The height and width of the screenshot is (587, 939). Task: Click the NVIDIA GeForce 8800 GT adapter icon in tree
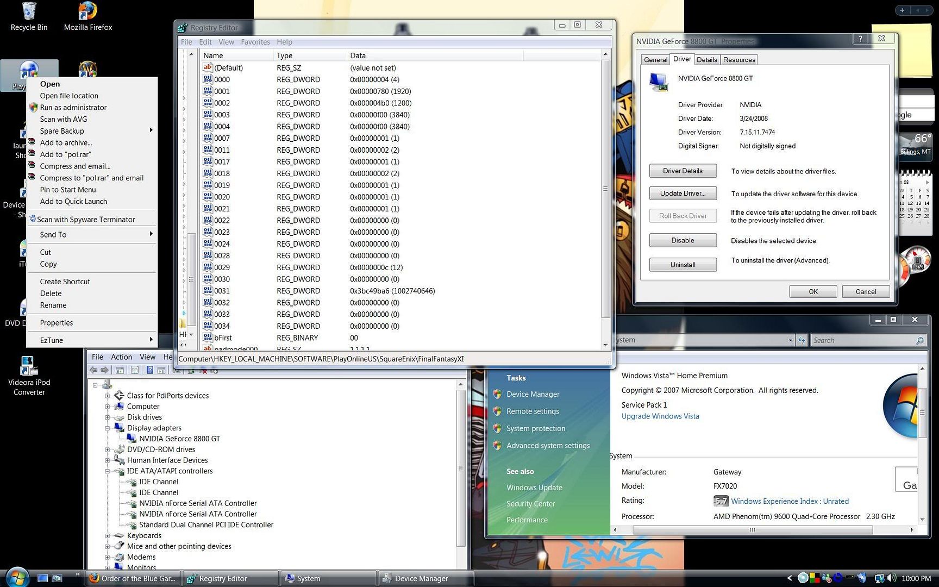point(132,439)
